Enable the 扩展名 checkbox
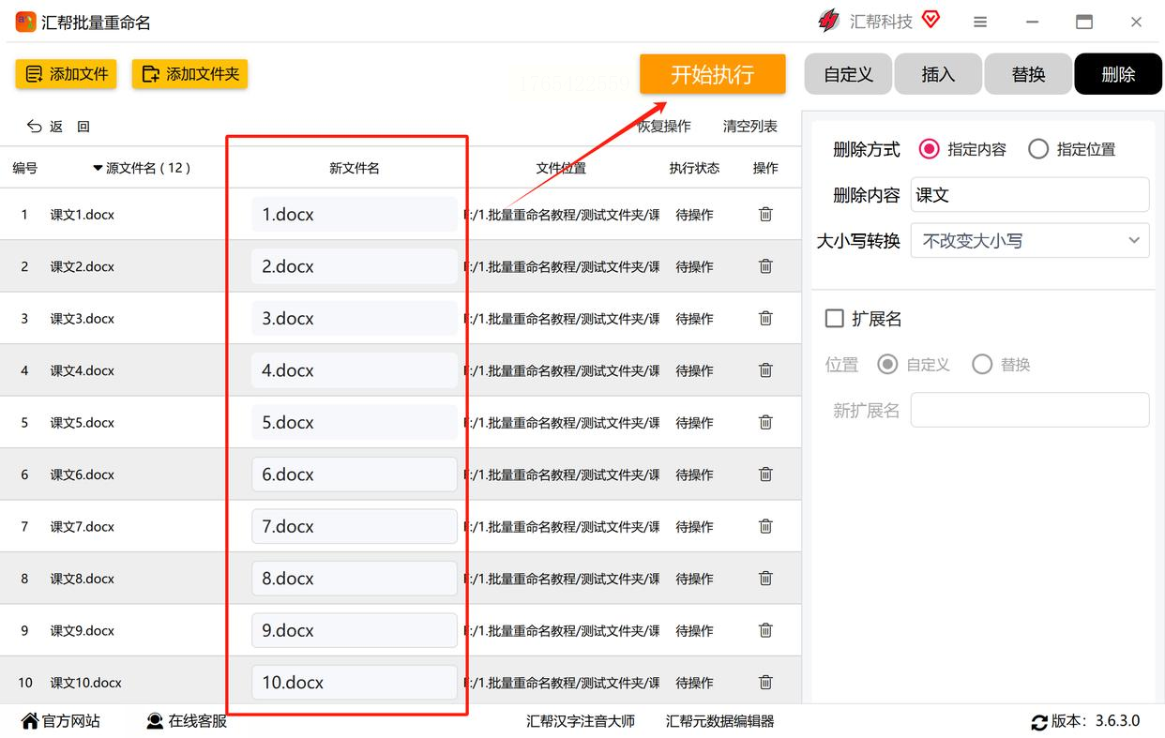The image size is (1165, 738). [x=834, y=319]
